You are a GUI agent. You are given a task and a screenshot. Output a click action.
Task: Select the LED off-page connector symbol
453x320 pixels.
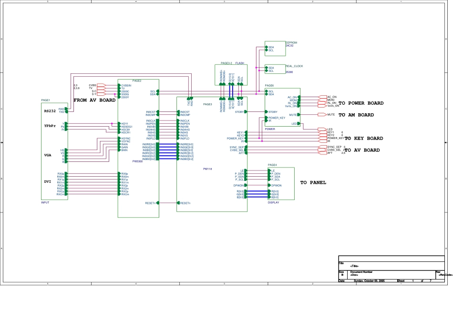(322, 129)
